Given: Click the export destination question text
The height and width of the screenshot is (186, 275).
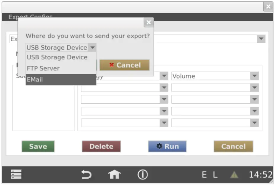Looking at the screenshot, I should [x=88, y=36].
